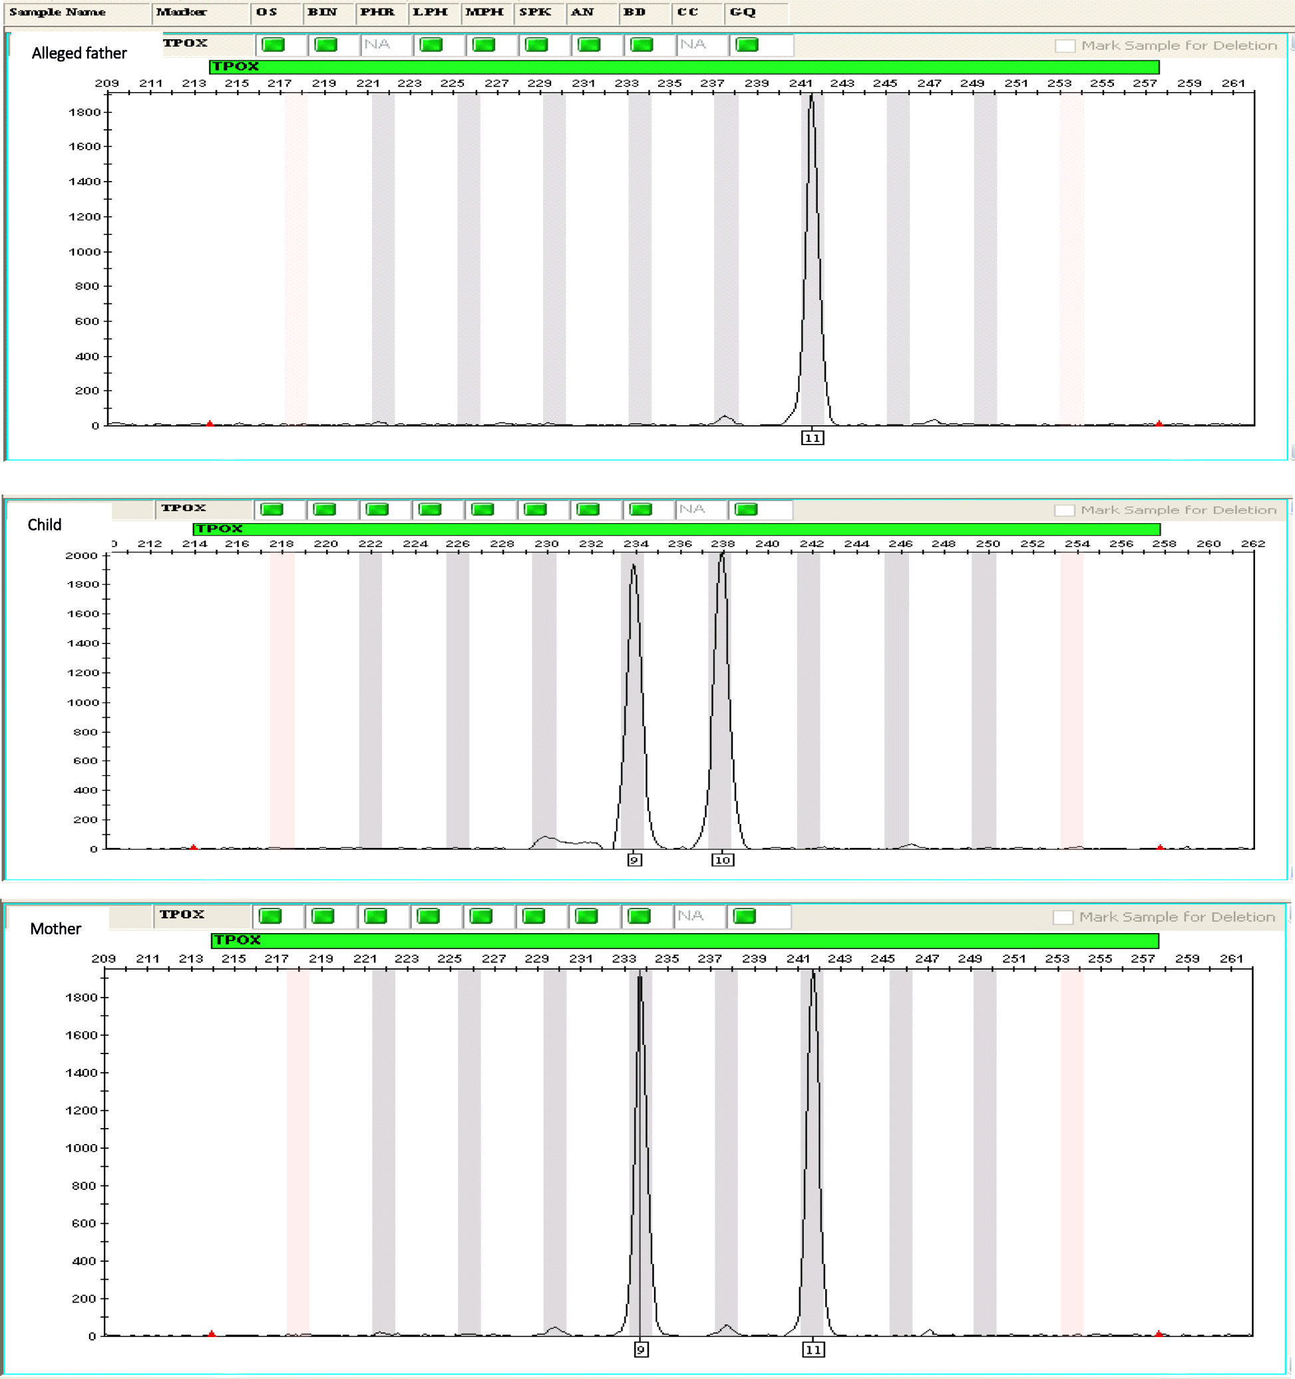Click the AN column header

click(x=593, y=13)
